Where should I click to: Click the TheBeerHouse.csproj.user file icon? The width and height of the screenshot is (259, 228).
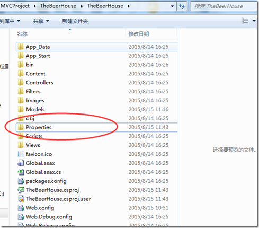pyautogui.click(x=21, y=199)
